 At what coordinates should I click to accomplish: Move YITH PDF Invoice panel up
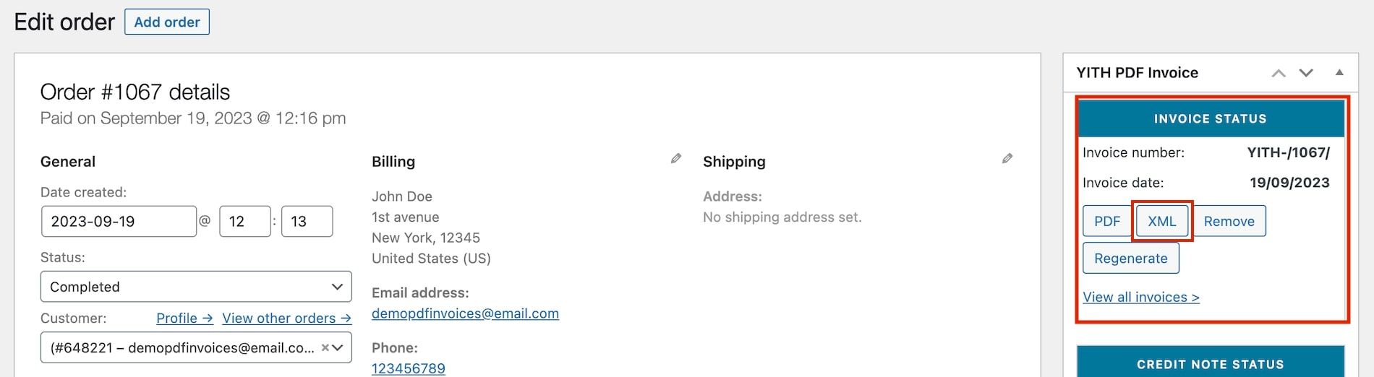tap(1279, 73)
